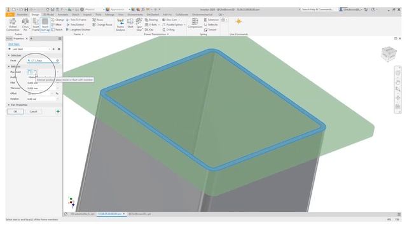407x229 pixels.
Task: Click the Extension spring tool
Action: [211, 20]
